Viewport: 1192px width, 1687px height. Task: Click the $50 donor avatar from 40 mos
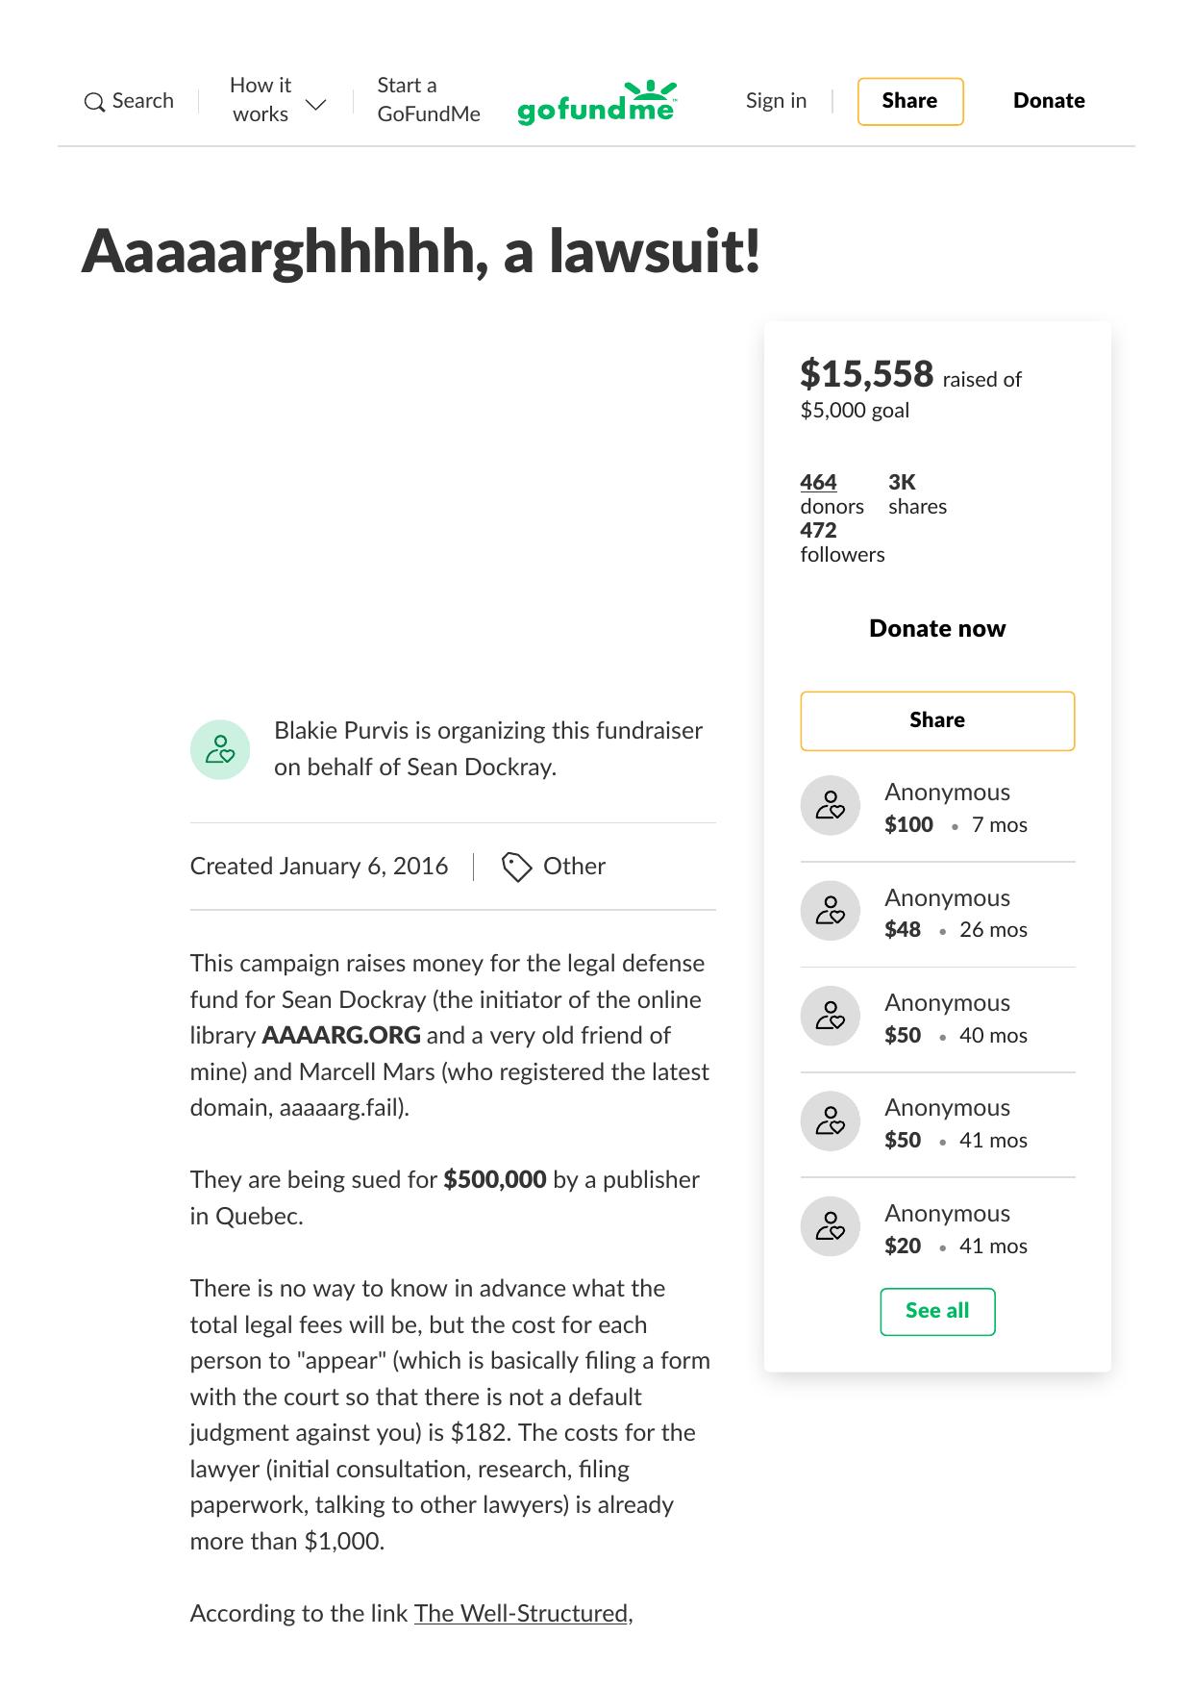831,1017
